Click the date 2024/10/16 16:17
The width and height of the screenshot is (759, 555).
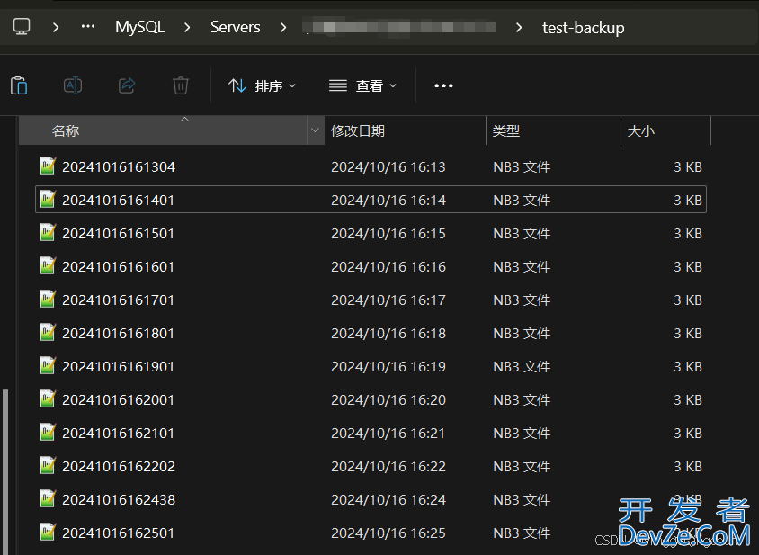click(388, 300)
